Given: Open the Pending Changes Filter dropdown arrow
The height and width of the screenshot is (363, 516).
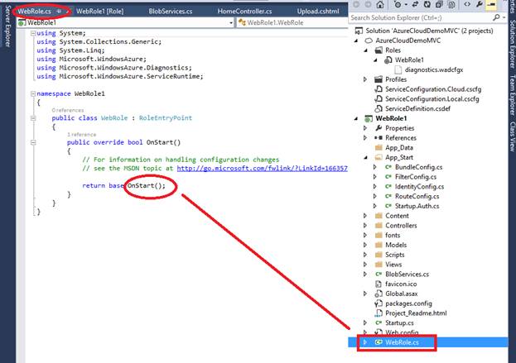Looking at the screenshot, I should (x=406, y=5).
